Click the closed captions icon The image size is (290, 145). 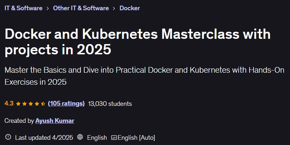coord(114,138)
